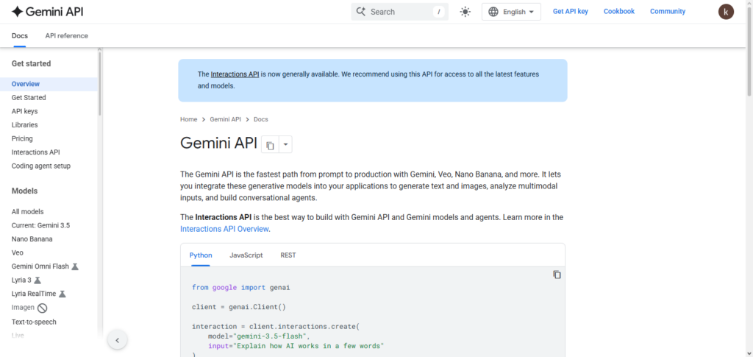Click the main page vertical scrollbar
Image resolution: width=753 pixels, height=357 pixels.
tap(749, 51)
